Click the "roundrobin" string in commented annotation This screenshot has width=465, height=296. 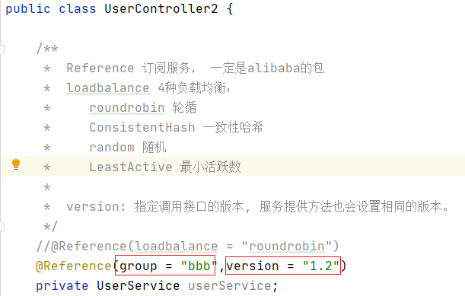tap(287, 247)
